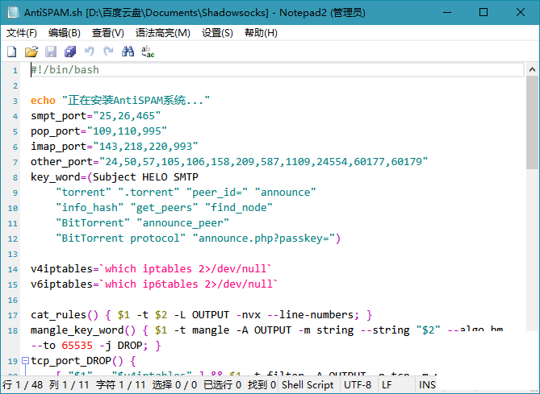
Task: Open the 设置(S) menu
Action: pos(217,33)
